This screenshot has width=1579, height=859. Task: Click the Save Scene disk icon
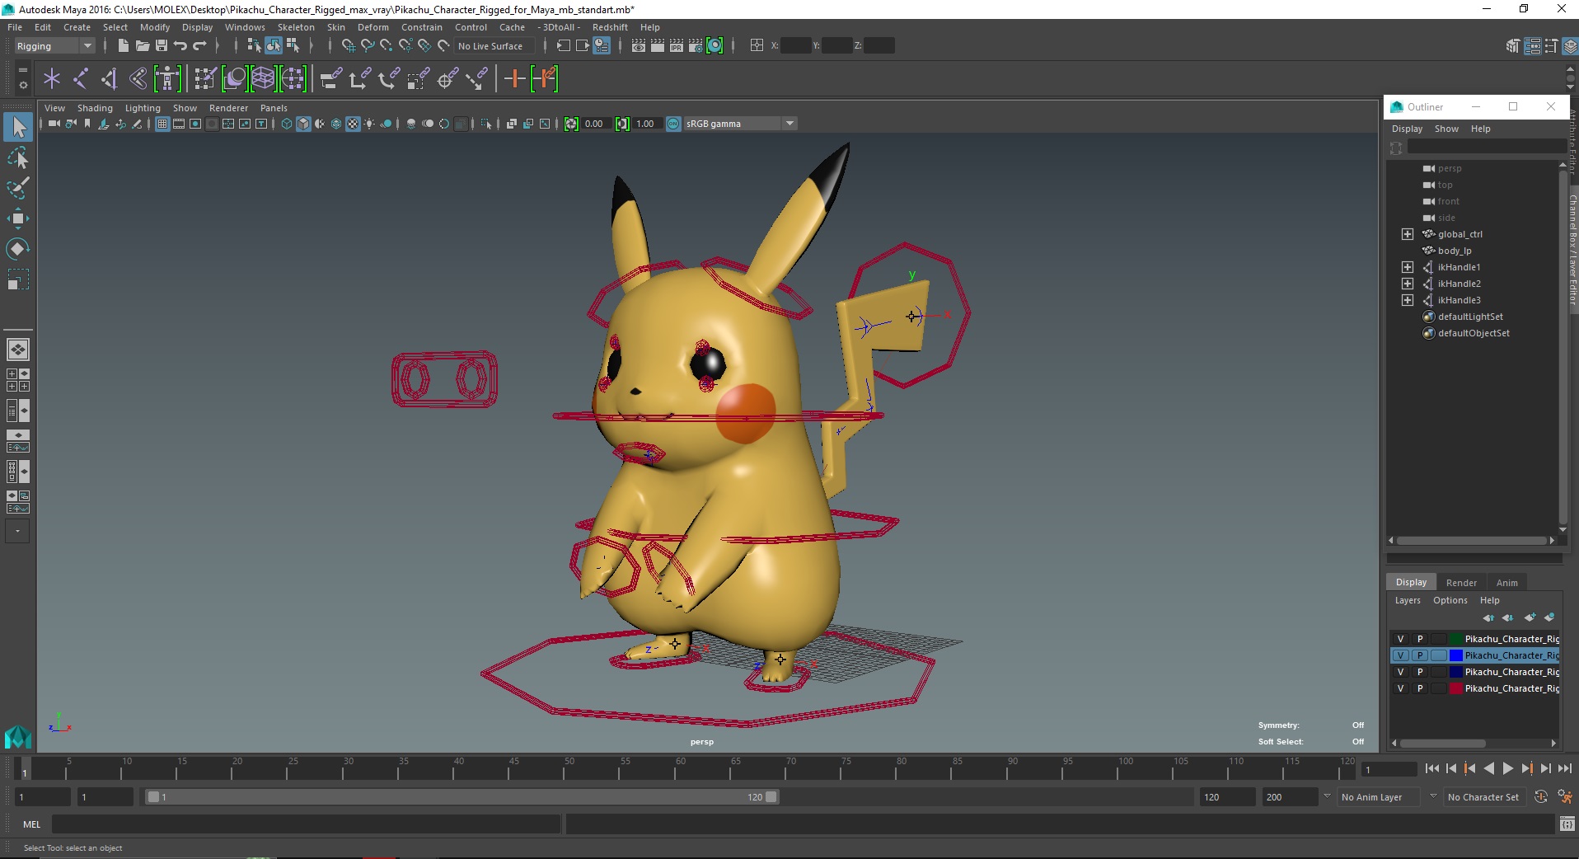click(161, 46)
